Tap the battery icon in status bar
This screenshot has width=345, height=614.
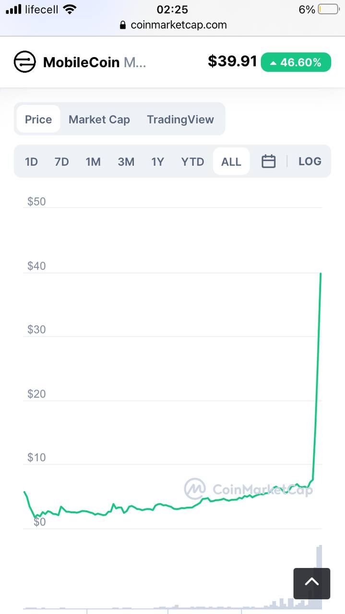pos(329,9)
